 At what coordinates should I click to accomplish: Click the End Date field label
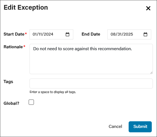point(91,34)
